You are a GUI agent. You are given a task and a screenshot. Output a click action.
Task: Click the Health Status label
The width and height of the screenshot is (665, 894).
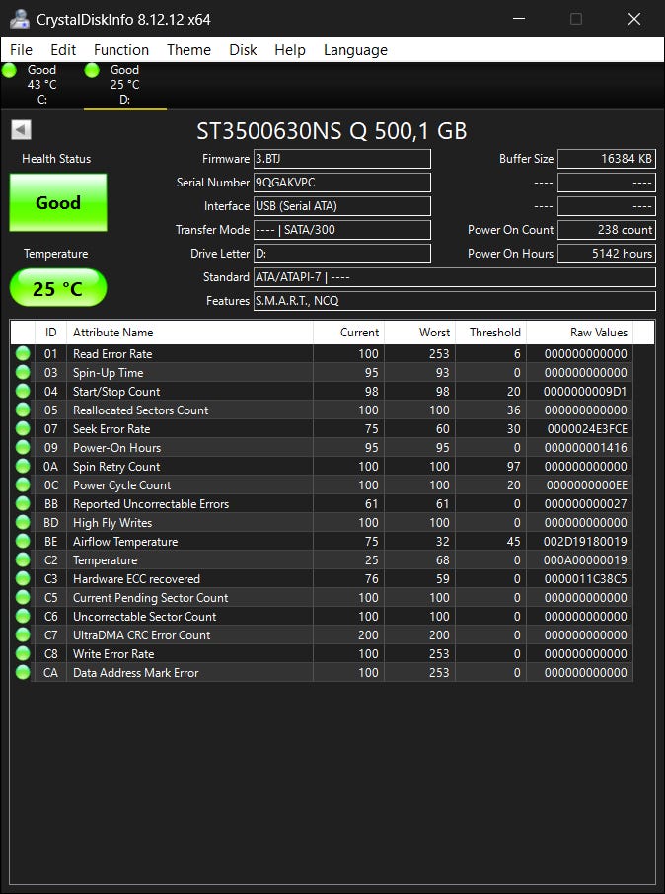coord(56,159)
